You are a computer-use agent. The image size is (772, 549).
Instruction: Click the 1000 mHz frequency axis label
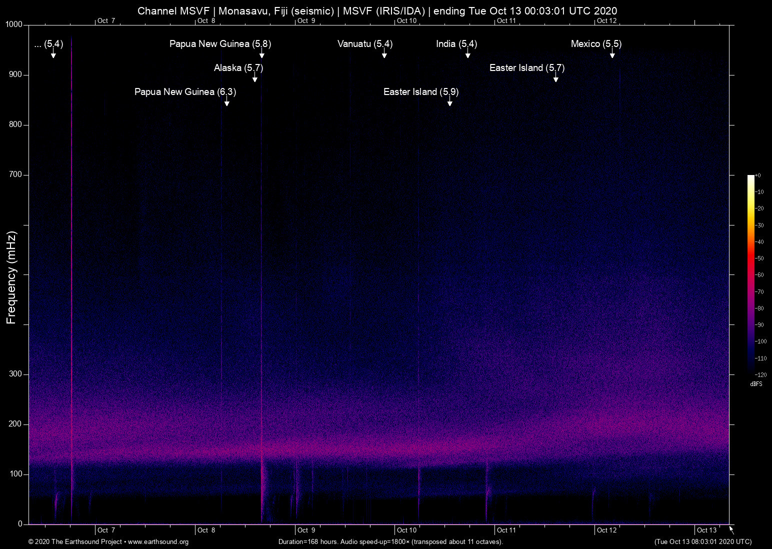coord(13,24)
